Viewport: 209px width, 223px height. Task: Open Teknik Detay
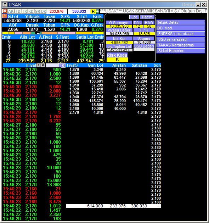tap(181, 22)
